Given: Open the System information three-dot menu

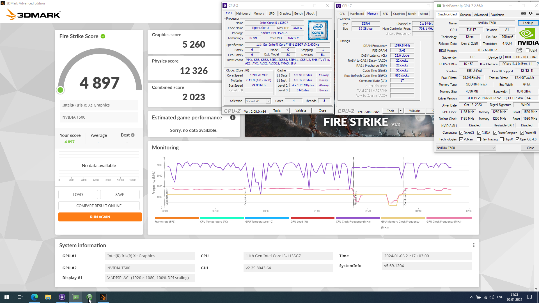Looking at the screenshot, I should tap(474, 245).
